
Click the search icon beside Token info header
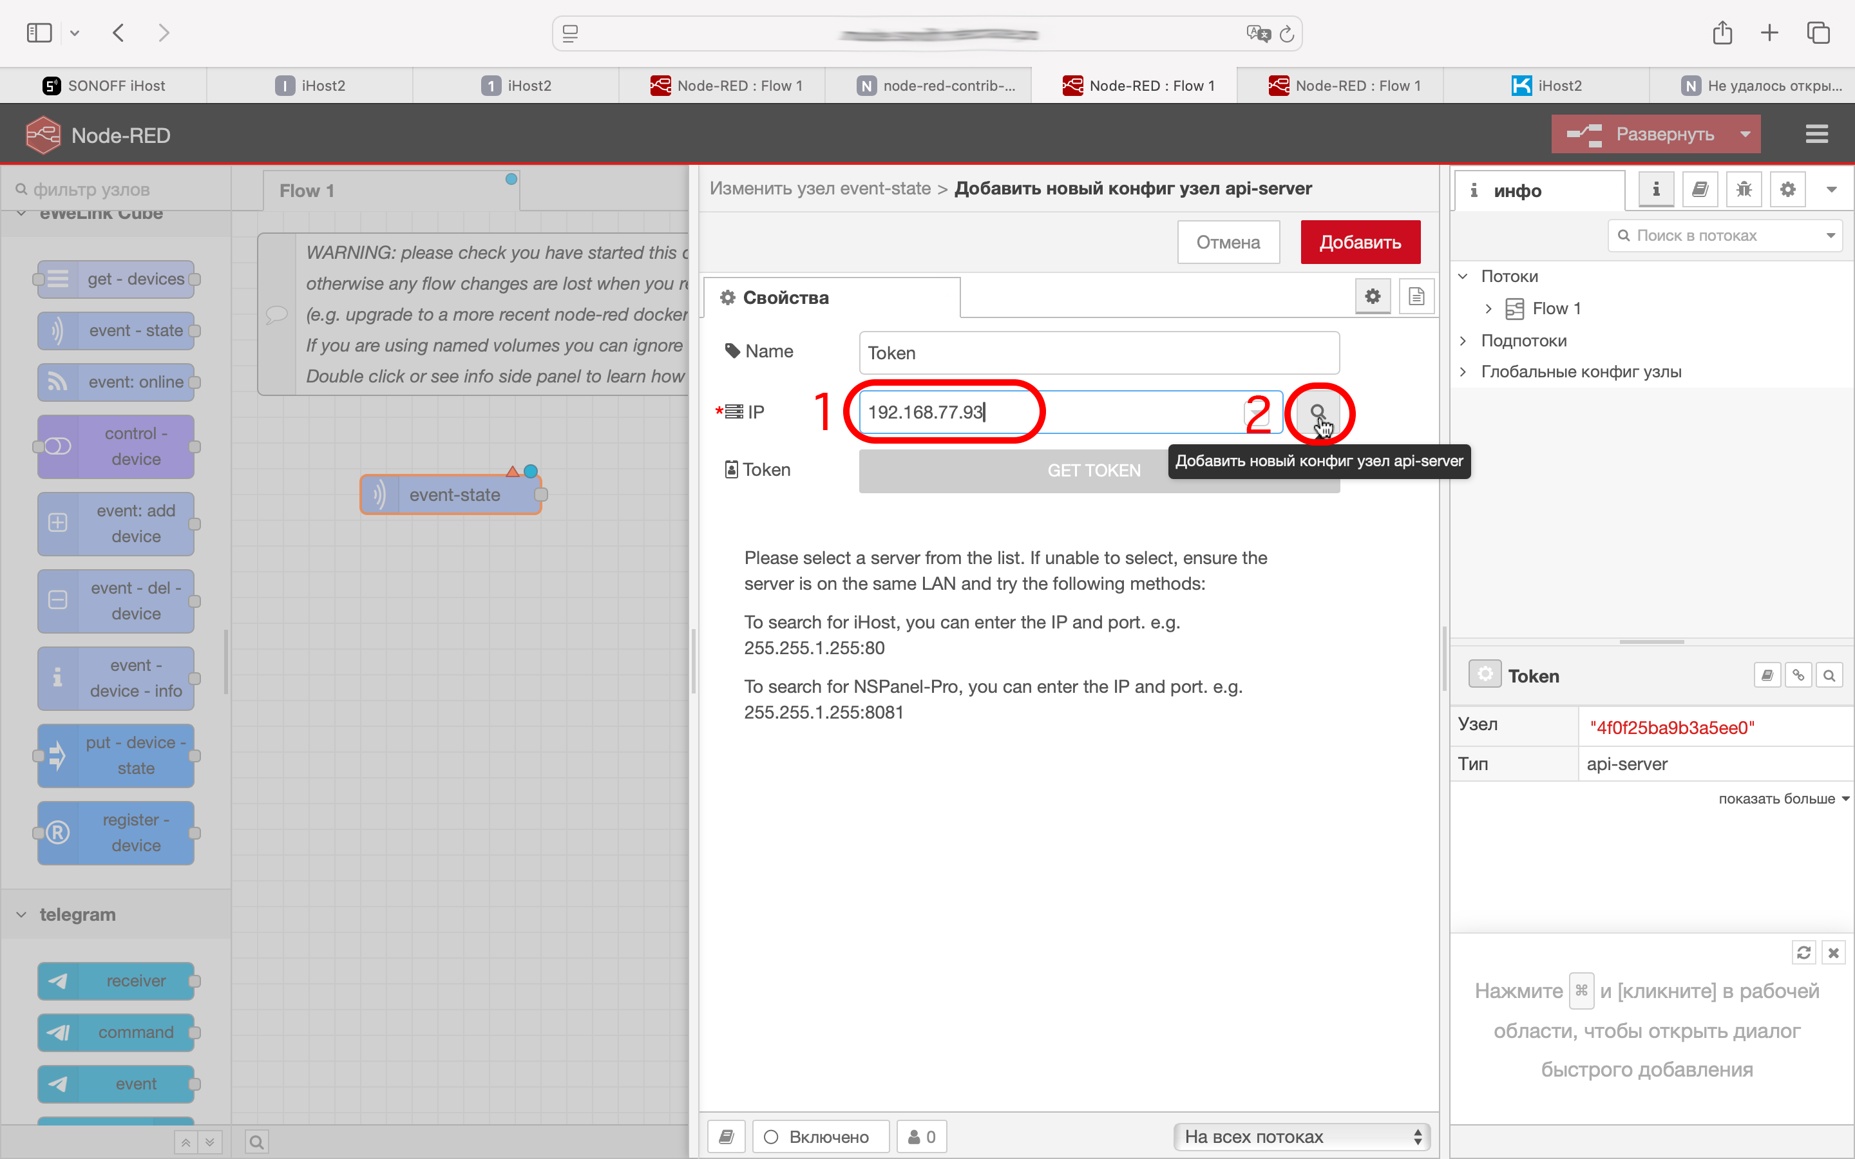click(x=1829, y=675)
